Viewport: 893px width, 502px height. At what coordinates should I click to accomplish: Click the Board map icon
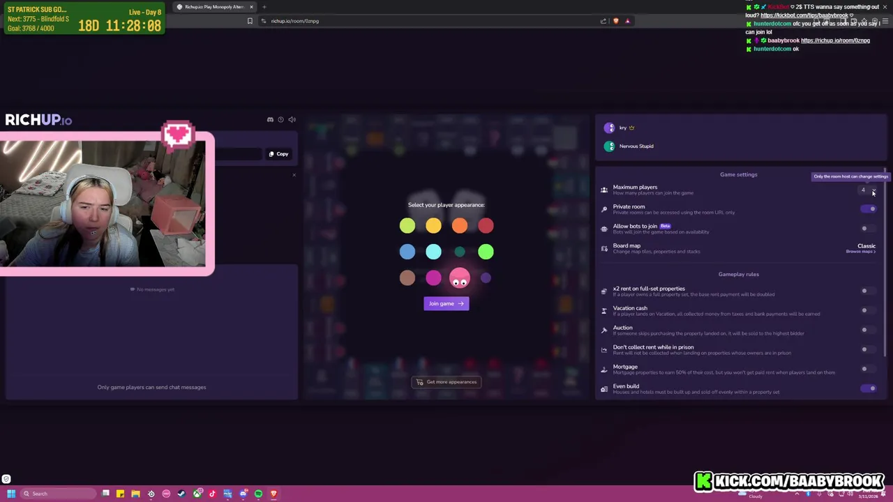(604, 248)
